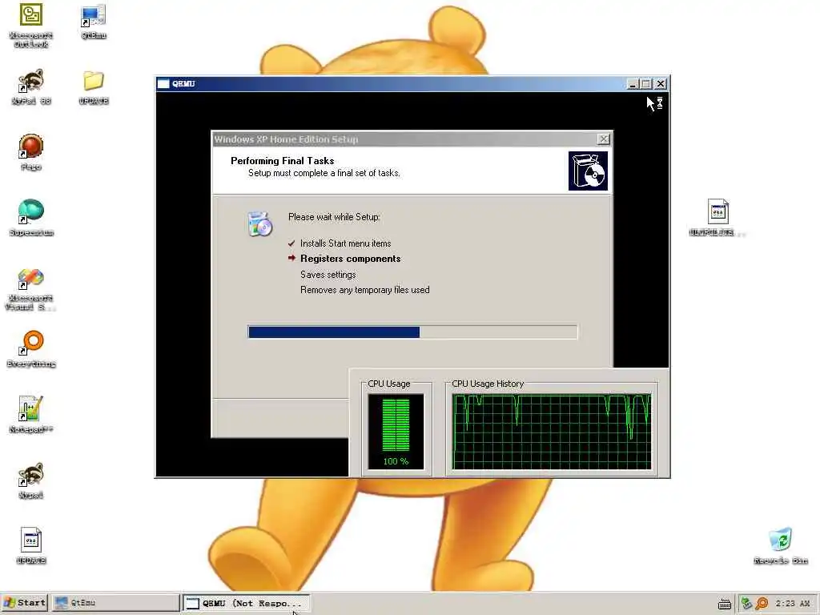
Task: Close the QEMU window
Action: [x=661, y=83]
